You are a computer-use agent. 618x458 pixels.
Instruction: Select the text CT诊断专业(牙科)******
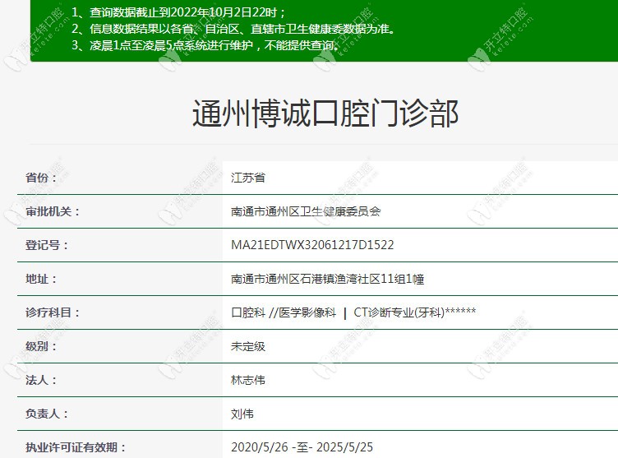pyautogui.click(x=415, y=312)
